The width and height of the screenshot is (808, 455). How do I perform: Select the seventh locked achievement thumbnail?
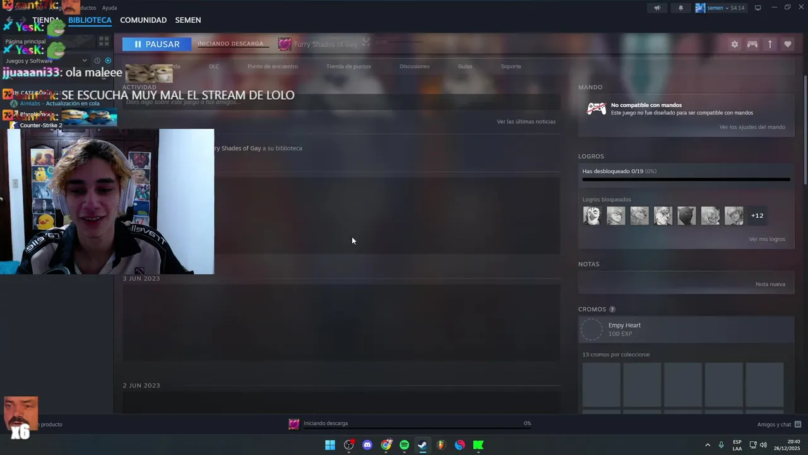click(734, 216)
